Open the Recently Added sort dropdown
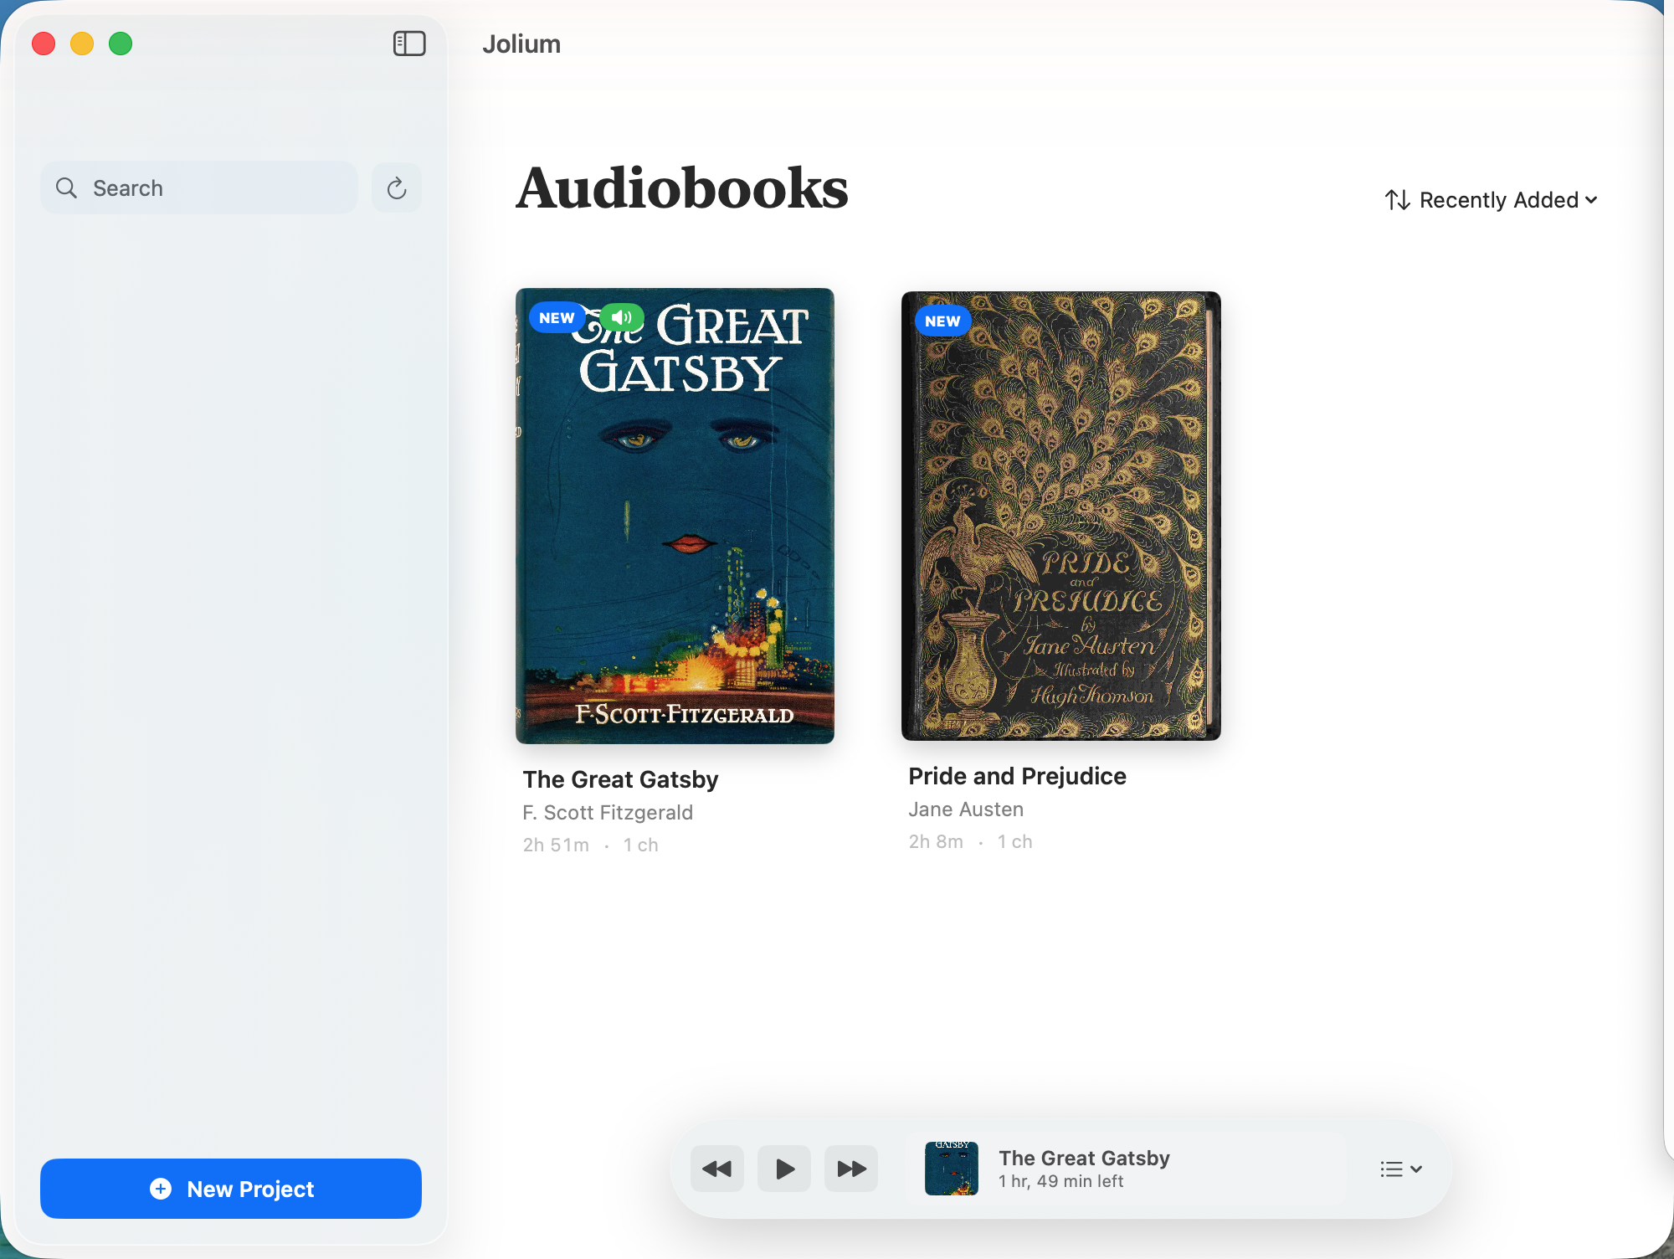 point(1491,200)
